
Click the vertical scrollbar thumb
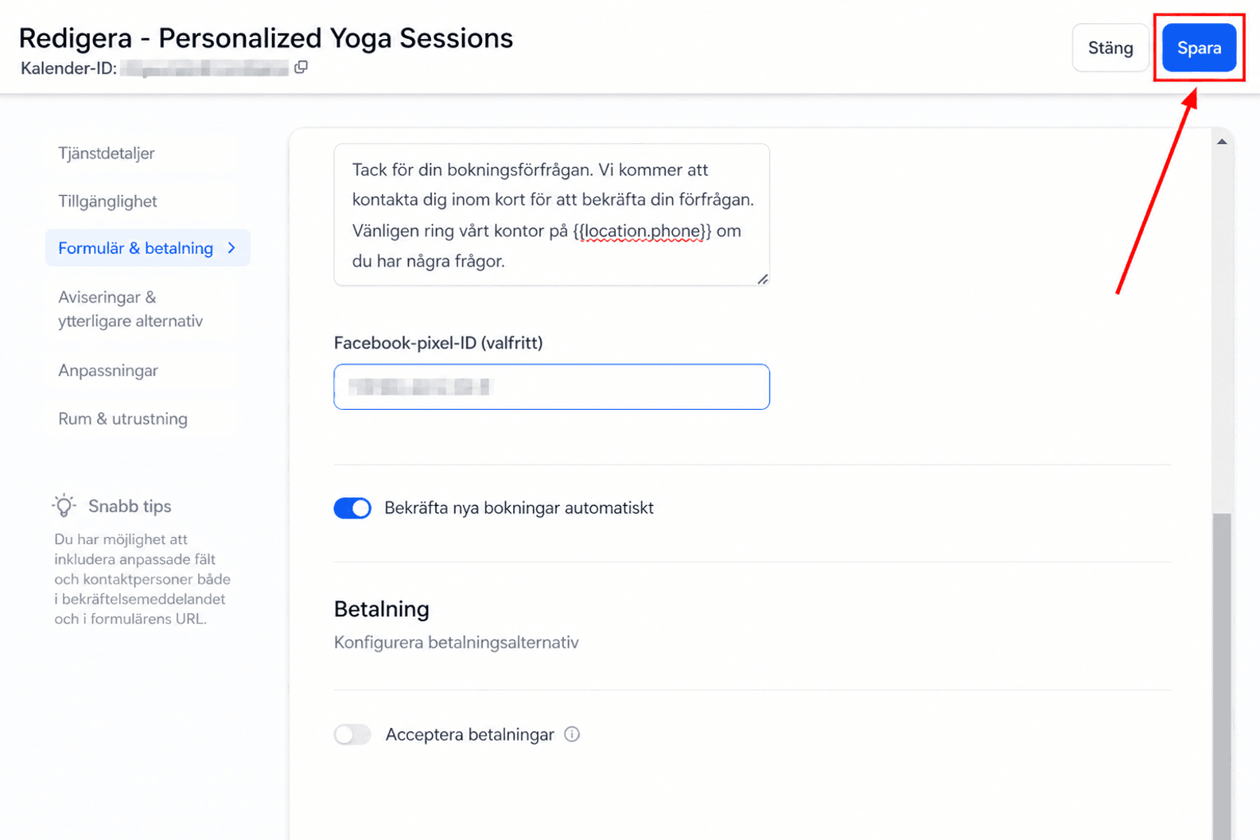(x=1222, y=676)
